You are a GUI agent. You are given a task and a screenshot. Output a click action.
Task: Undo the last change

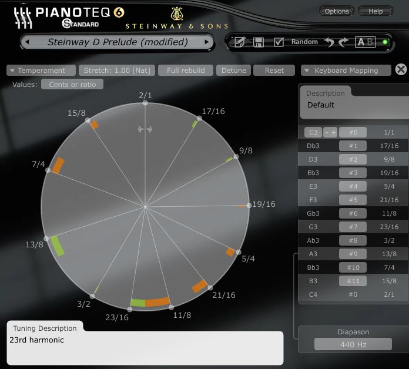329,42
